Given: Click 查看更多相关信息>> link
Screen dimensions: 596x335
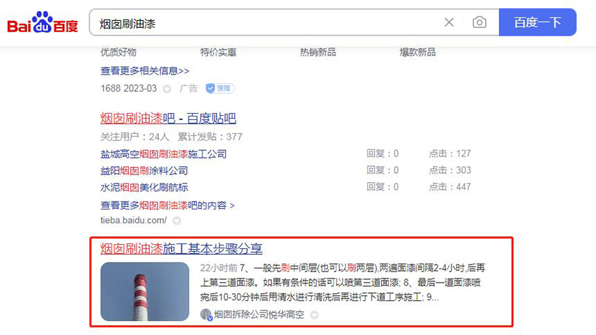Looking at the screenshot, I should [144, 70].
